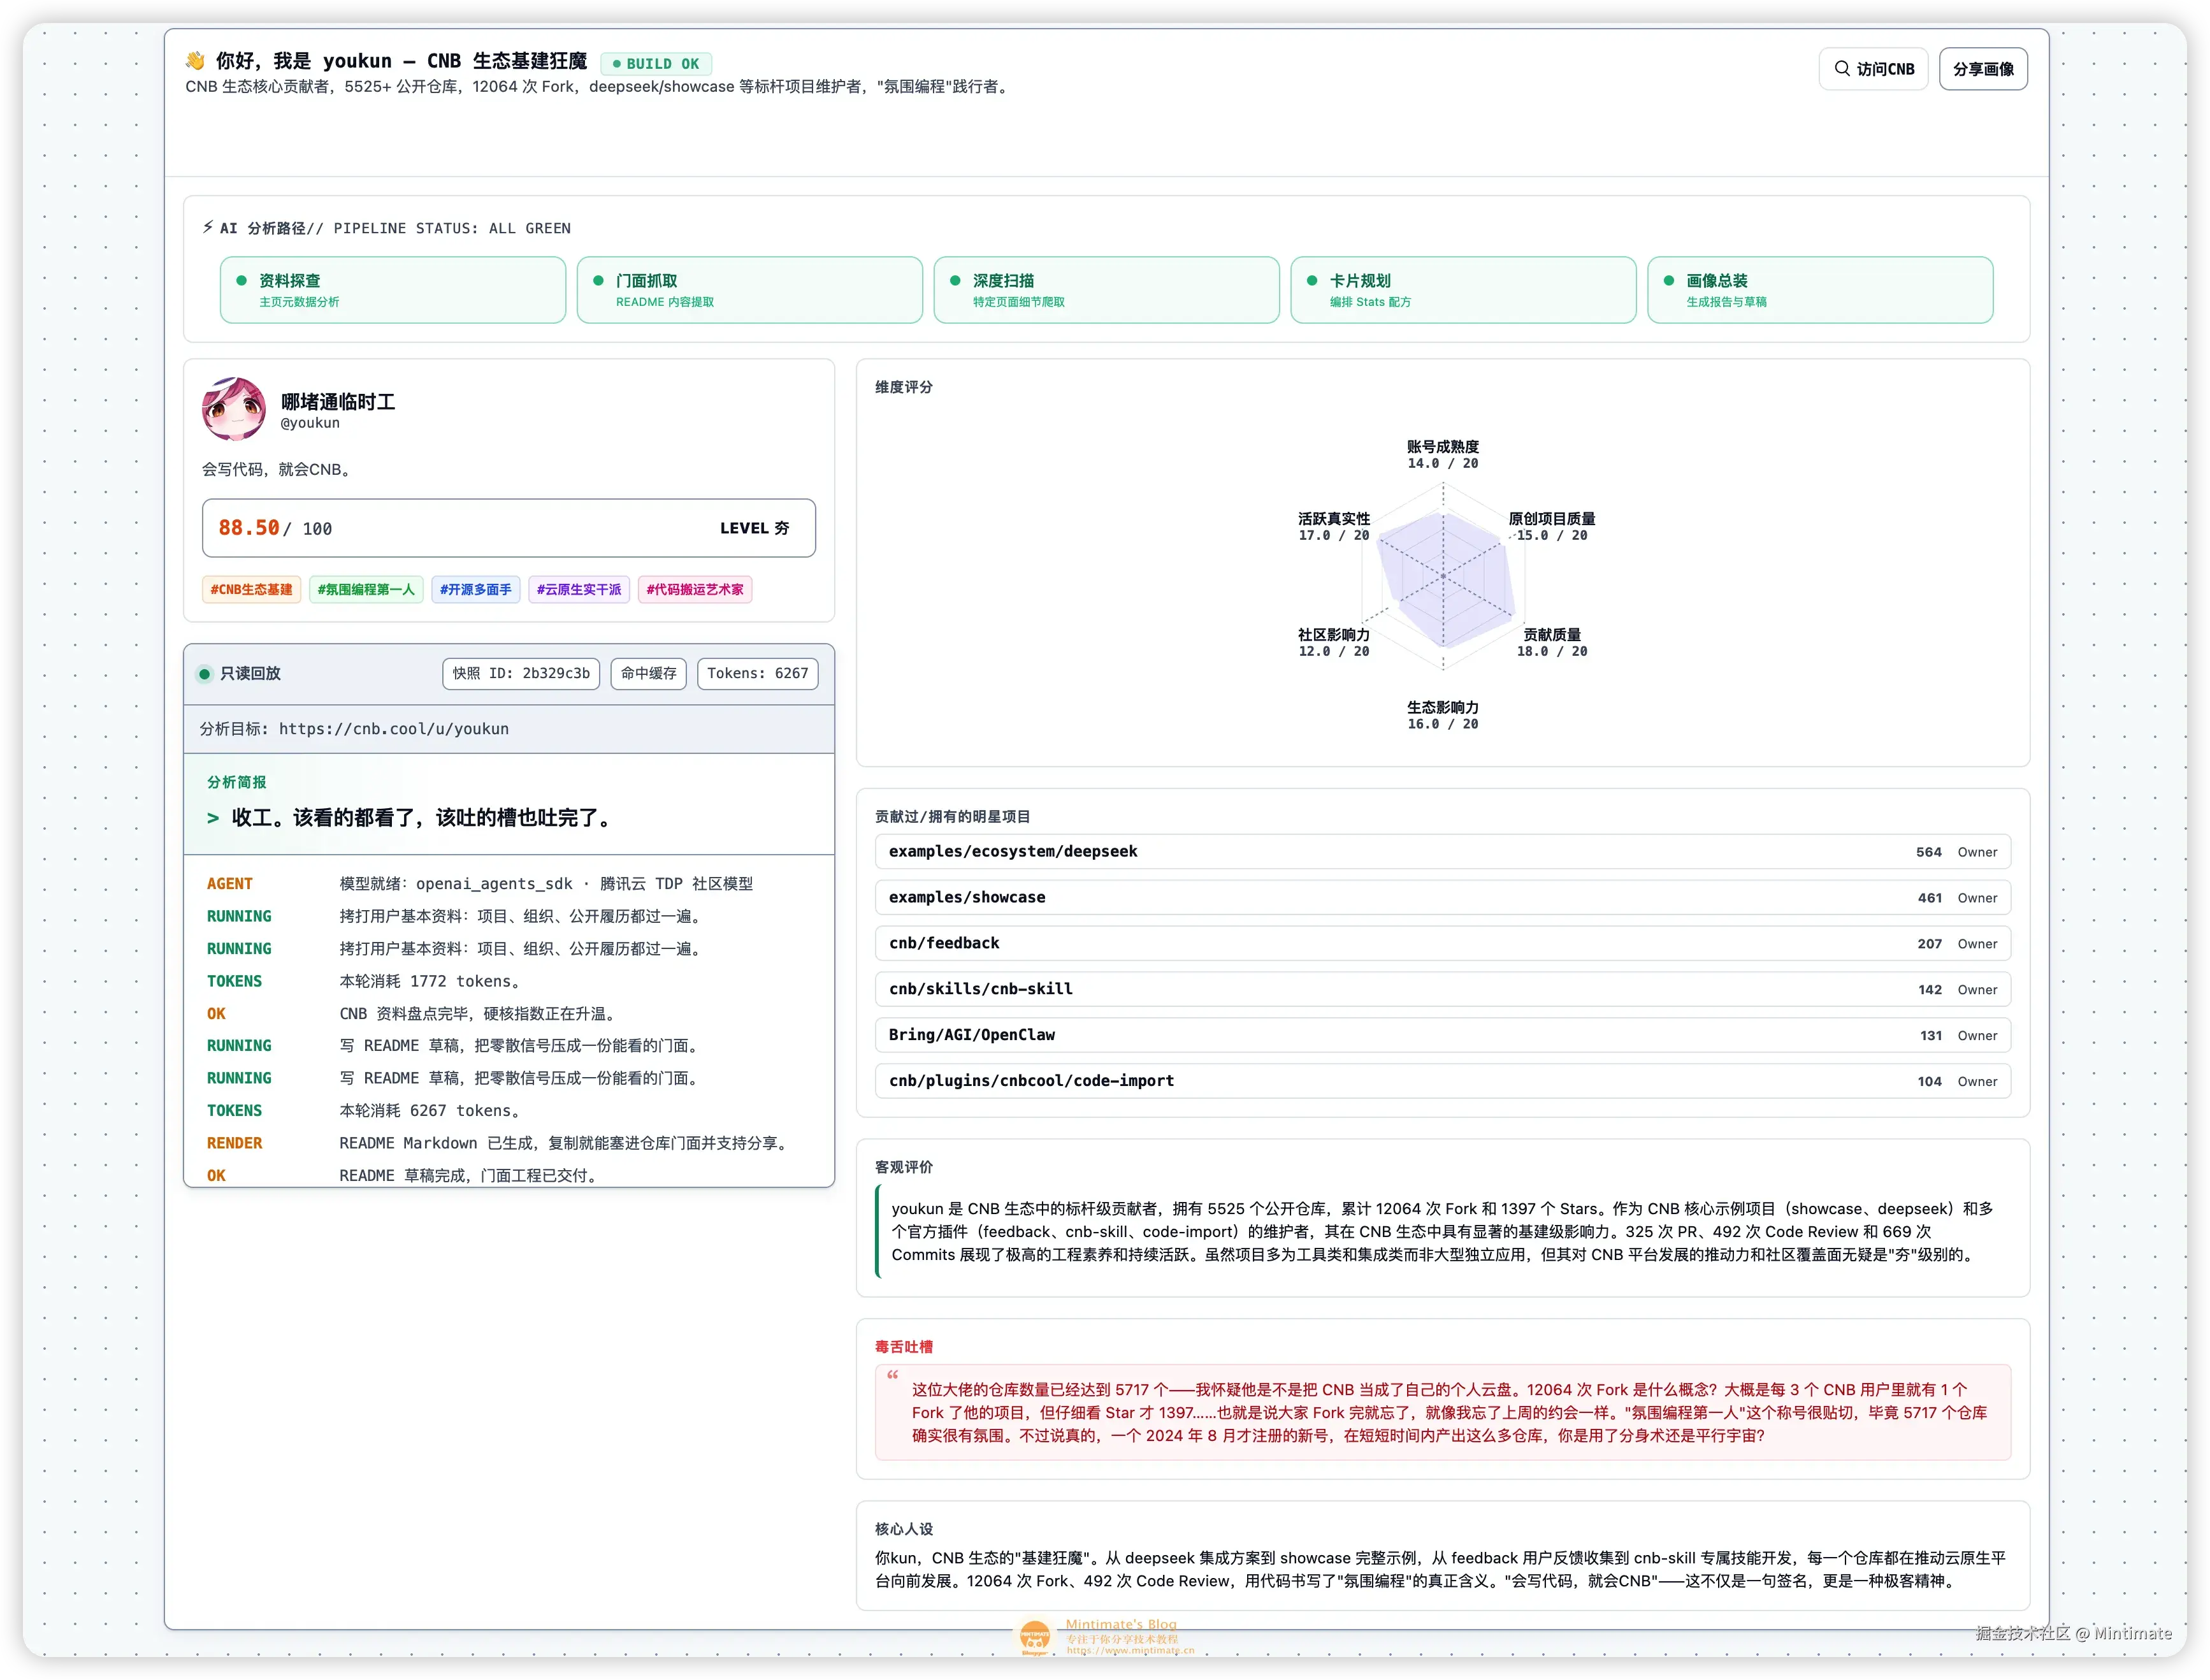The image size is (2210, 1680).
Task: Click the 命中缓存 chip
Action: coord(649,674)
